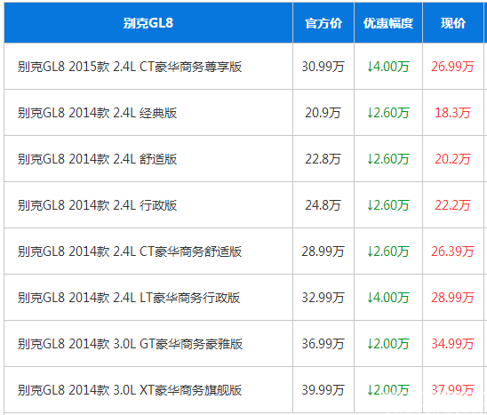Screen dimensions: 487x415
Task: Click ↓2.00万 discount in XT豪华商务旗舰版 row
Action: click(388, 390)
